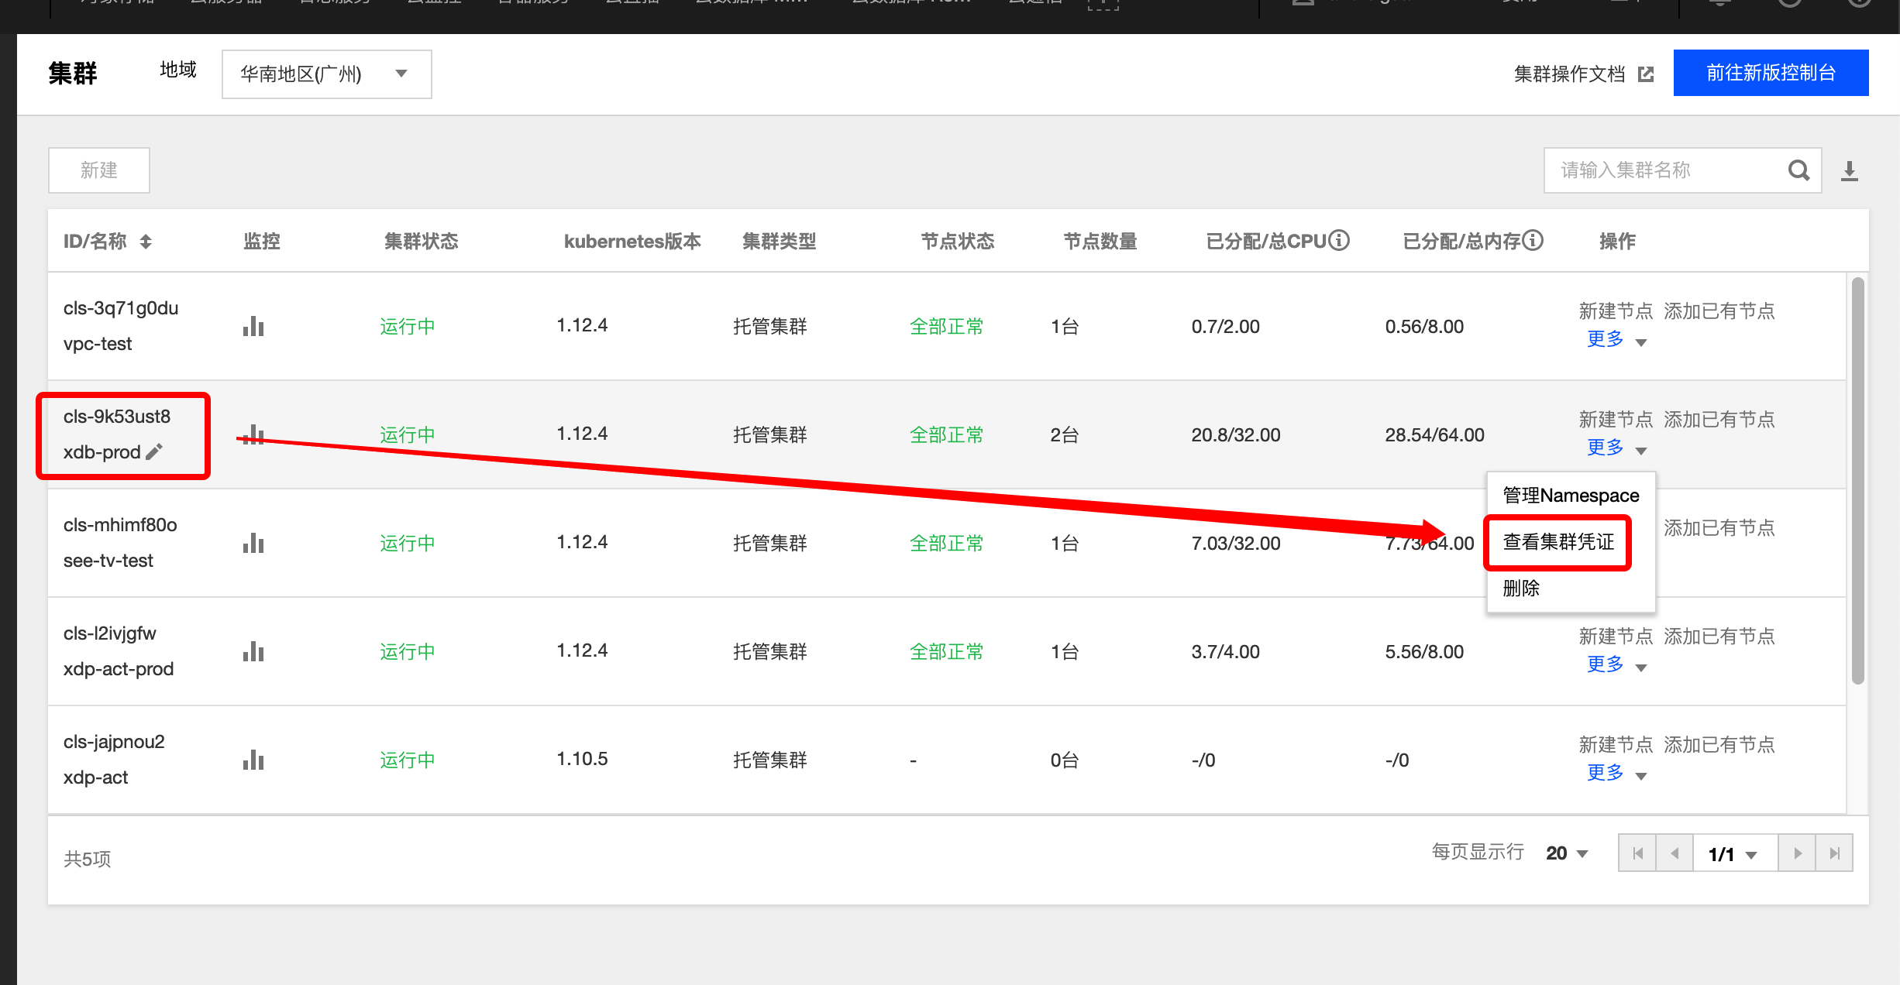1900x985 pixels.
Task: Select 查看集群凭证 from the dropdown menu
Action: tap(1558, 542)
